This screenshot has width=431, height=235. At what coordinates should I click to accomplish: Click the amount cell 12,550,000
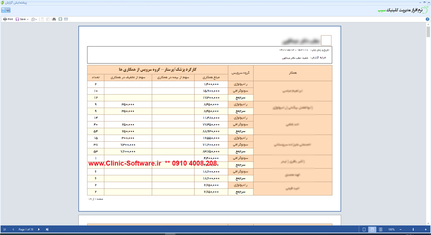point(211,138)
